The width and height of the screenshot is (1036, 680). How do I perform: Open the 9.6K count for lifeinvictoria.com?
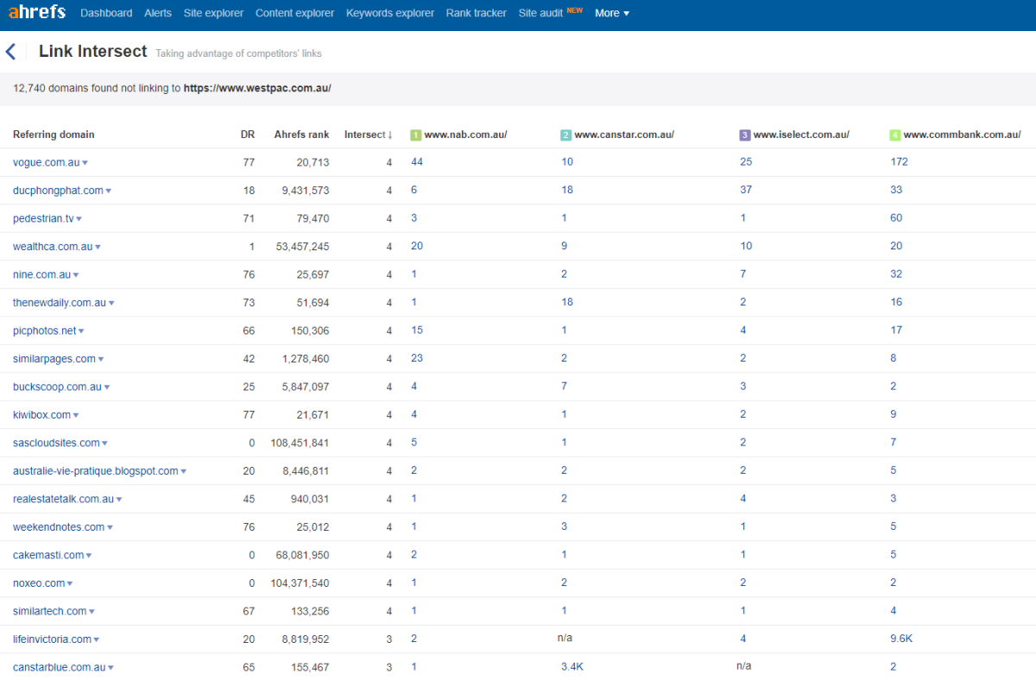point(900,639)
